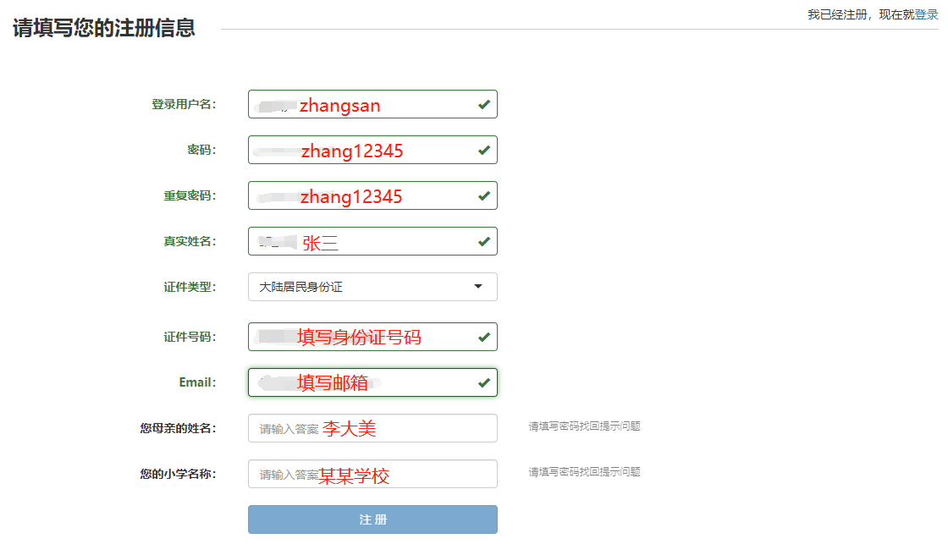Click the green checkmark beside 重复密码 field
This screenshot has width=948, height=544.
[482, 195]
